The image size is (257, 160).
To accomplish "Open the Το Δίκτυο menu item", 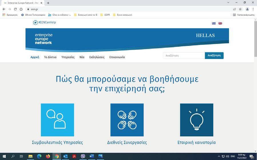I will pos(50,57).
